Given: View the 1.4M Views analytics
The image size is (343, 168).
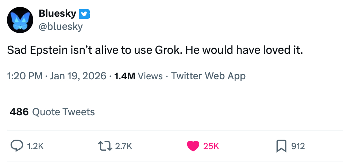Looking at the screenshot, I should pyautogui.click(x=138, y=76).
